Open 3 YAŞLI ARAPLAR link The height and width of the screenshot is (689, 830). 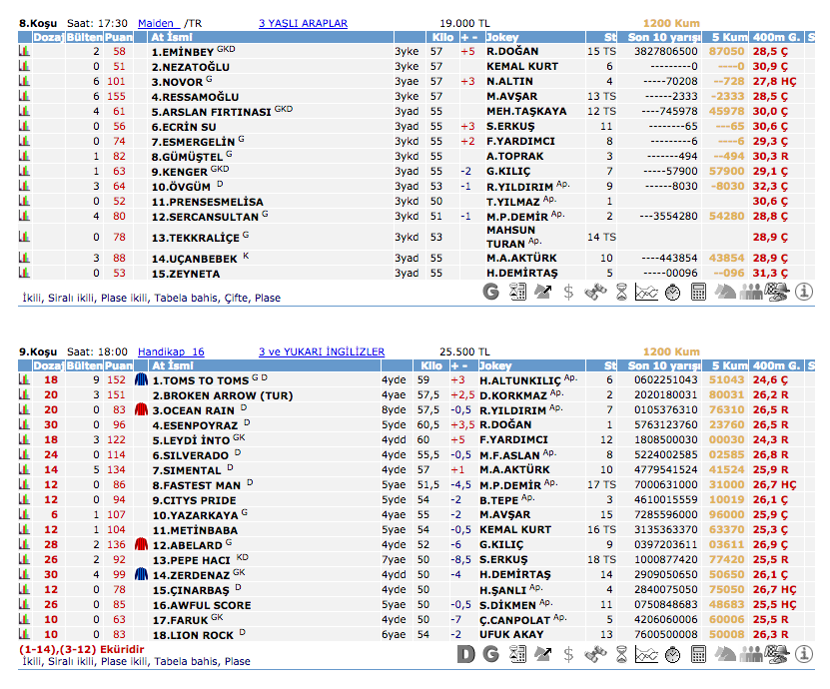click(x=303, y=22)
